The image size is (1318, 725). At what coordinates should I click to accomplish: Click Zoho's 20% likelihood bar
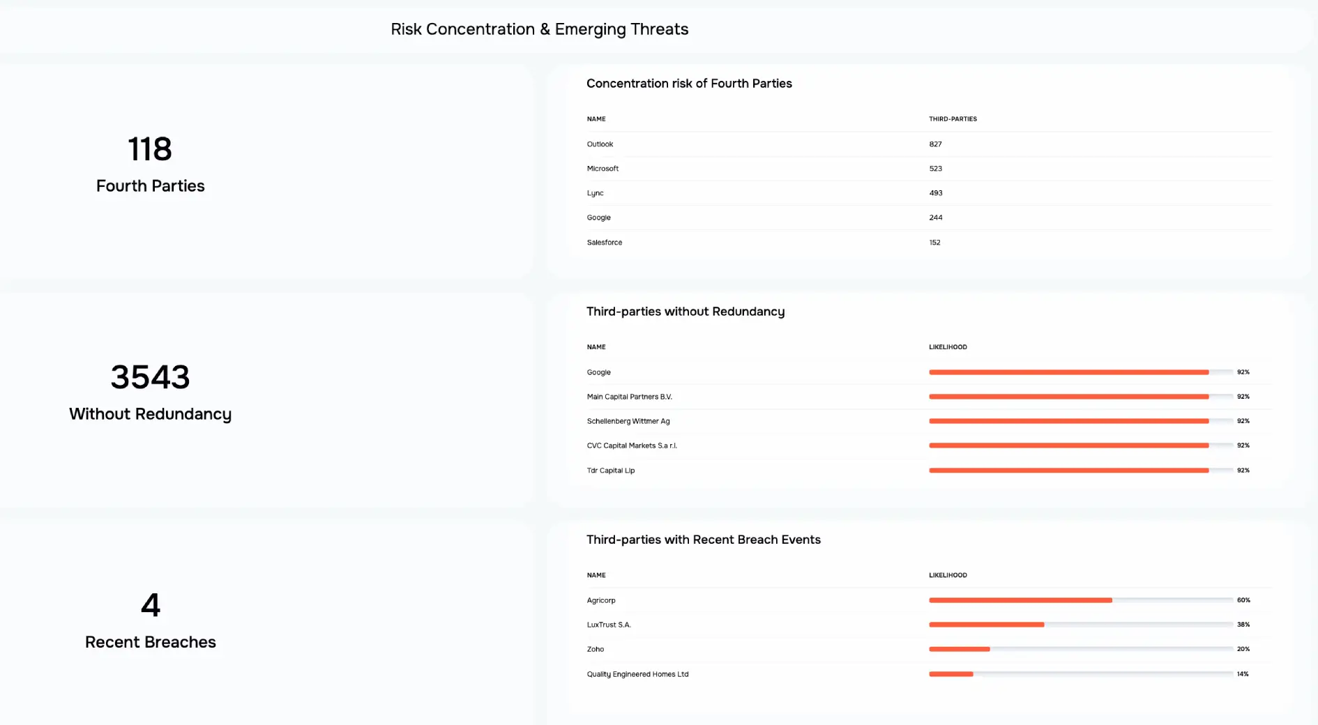[x=960, y=649]
